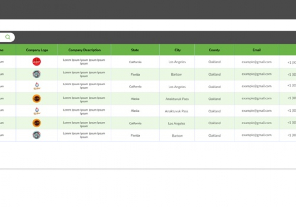Select 'Los Angeles' in the sixth row
Image resolution: width=296 pixels, height=207 pixels.
(177, 123)
